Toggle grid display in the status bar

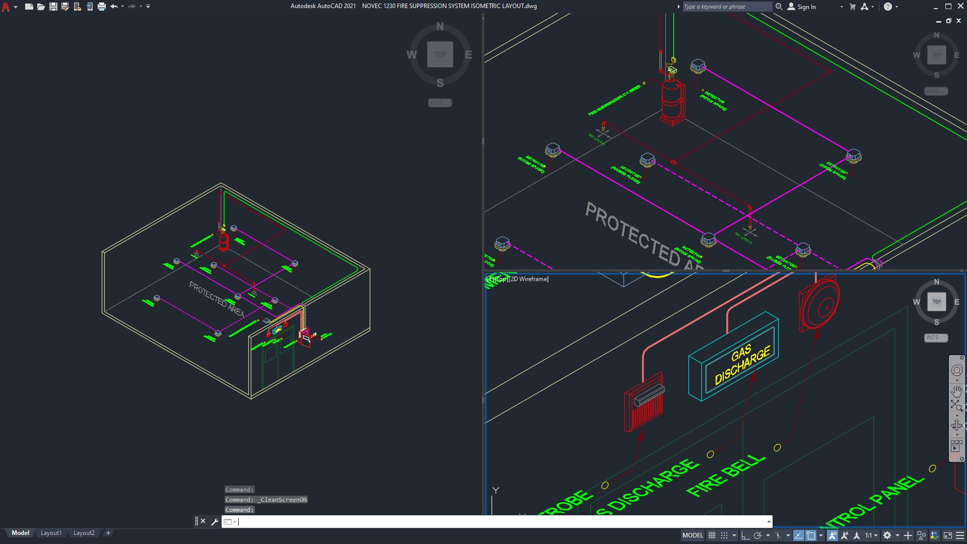(712, 535)
